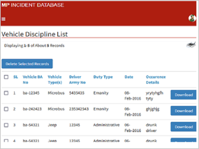Open the hamburger menu icon

(x=4, y=19)
